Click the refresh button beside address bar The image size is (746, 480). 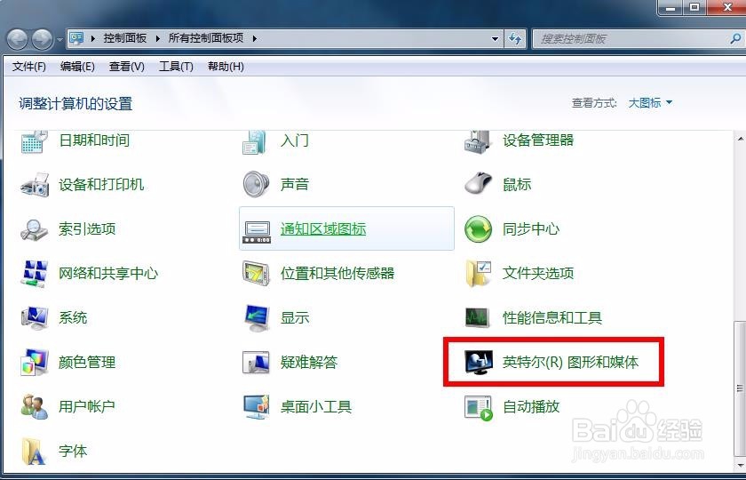pos(515,38)
